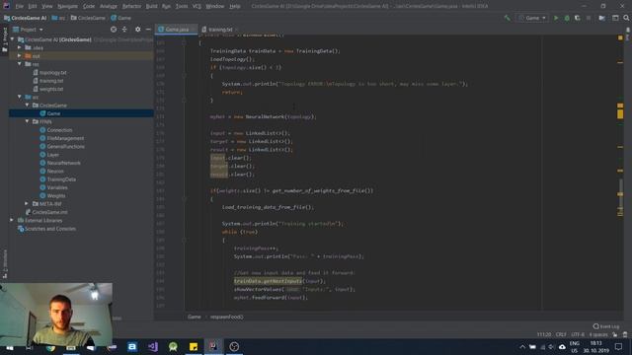Image resolution: width=632 pixels, height=355 pixels.
Task: Open Windows notification center icon
Action: coord(619,346)
